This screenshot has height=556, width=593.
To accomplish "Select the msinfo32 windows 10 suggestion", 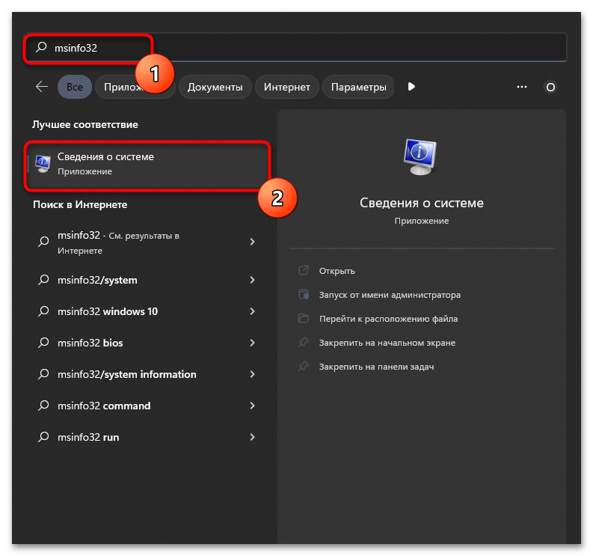I will pos(147,311).
